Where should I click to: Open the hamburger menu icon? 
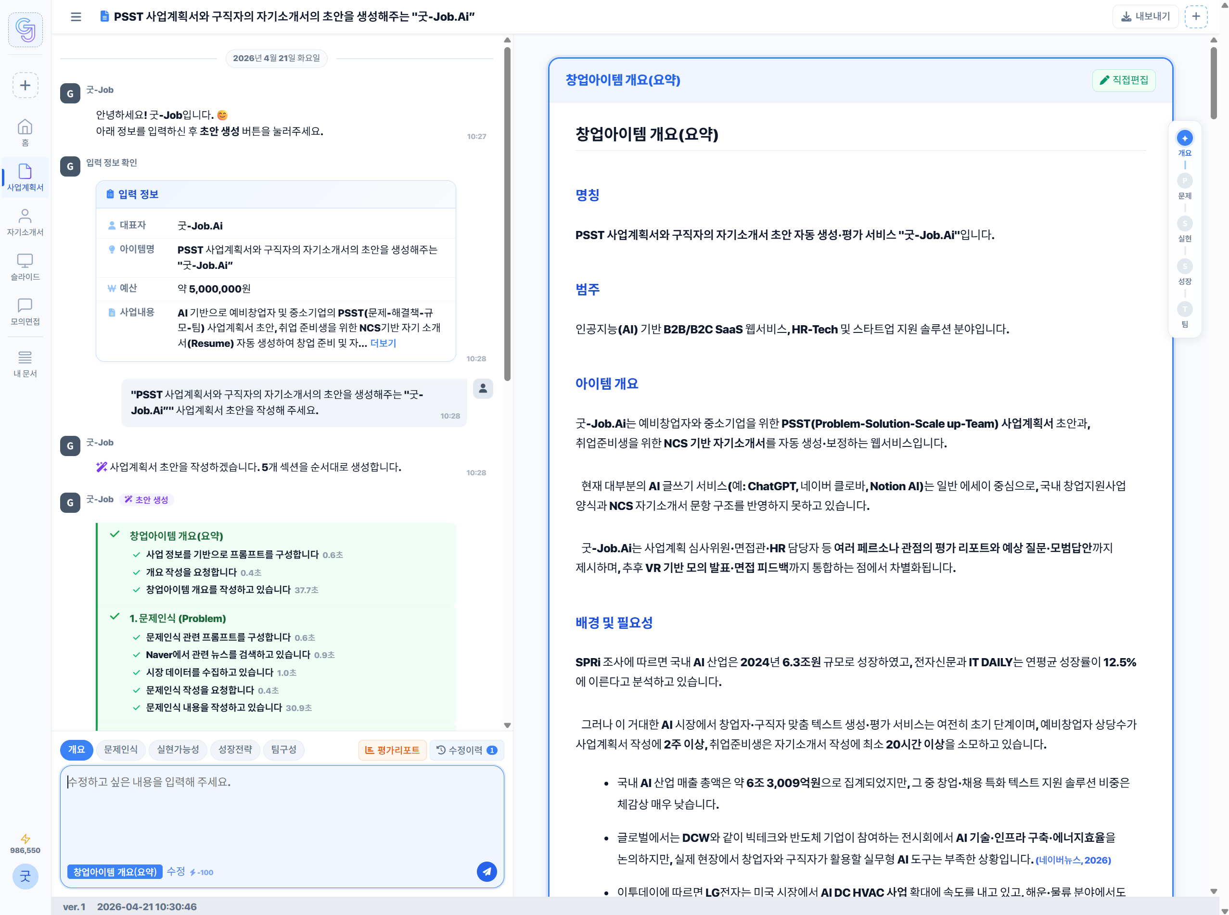click(76, 17)
